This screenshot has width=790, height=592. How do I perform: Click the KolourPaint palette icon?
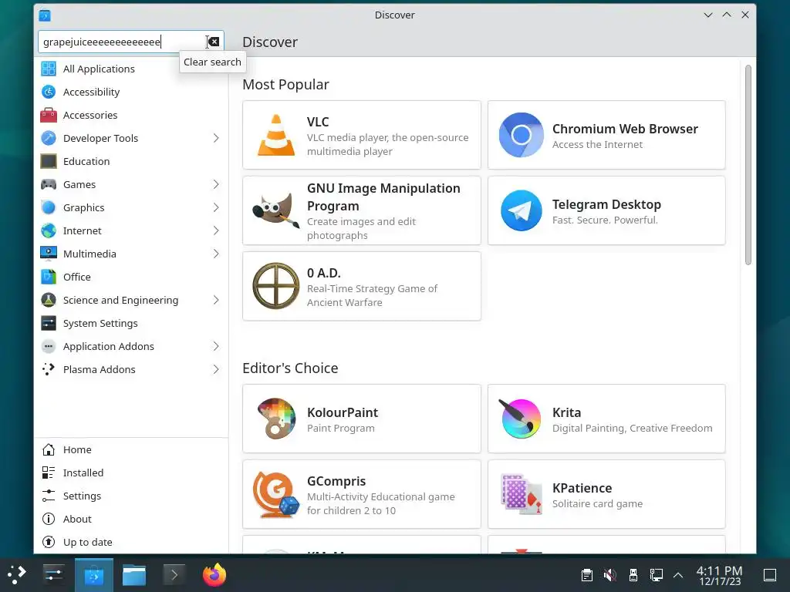pyautogui.click(x=275, y=419)
